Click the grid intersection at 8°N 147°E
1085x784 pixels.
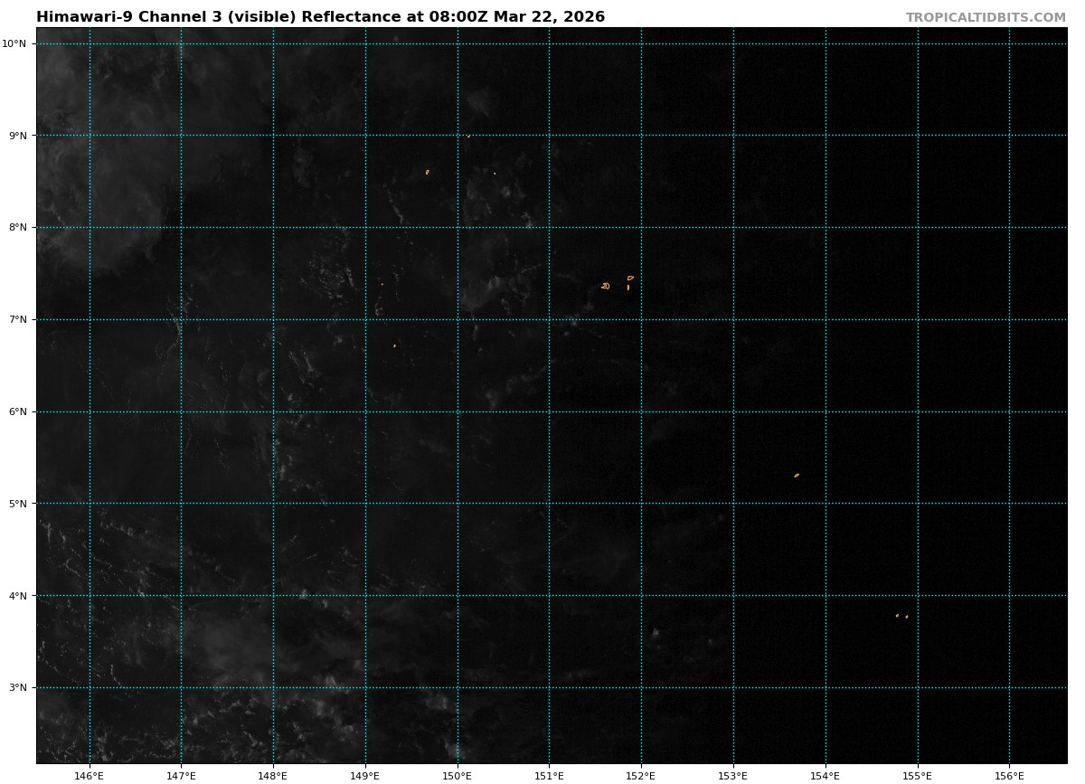(181, 227)
